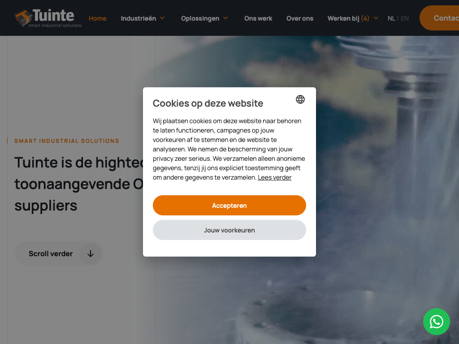The width and height of the screenshot is (459, 344).
Task: Open the Over ons menu item
Action: (x=300, y=18)
